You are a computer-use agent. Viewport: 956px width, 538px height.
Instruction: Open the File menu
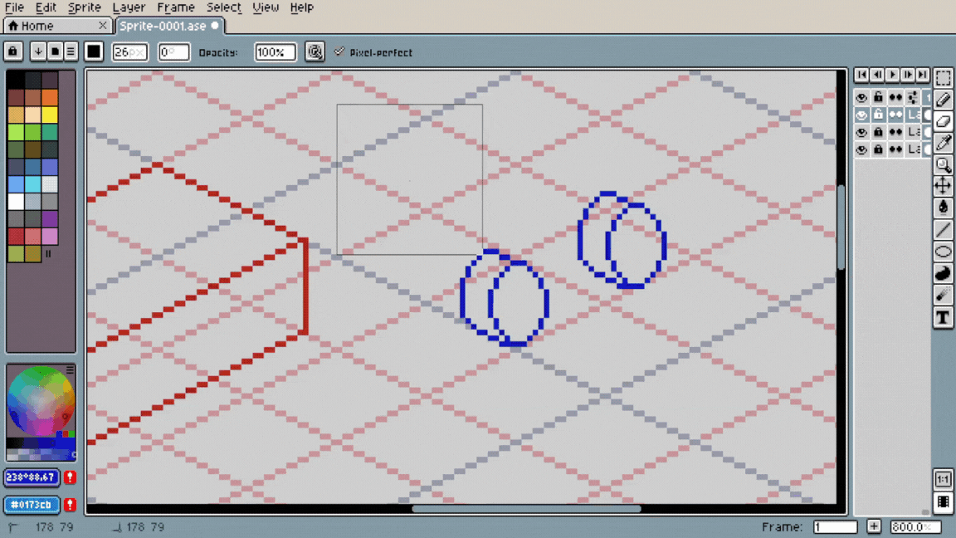point(14,7)
